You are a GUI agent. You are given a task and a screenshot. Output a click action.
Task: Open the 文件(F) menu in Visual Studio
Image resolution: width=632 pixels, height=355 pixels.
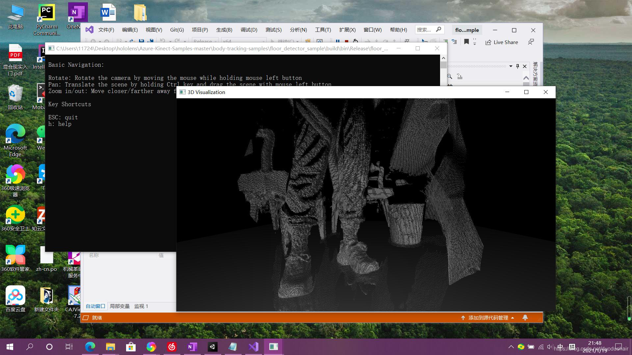pyautogui.click(x=106, y=30)
